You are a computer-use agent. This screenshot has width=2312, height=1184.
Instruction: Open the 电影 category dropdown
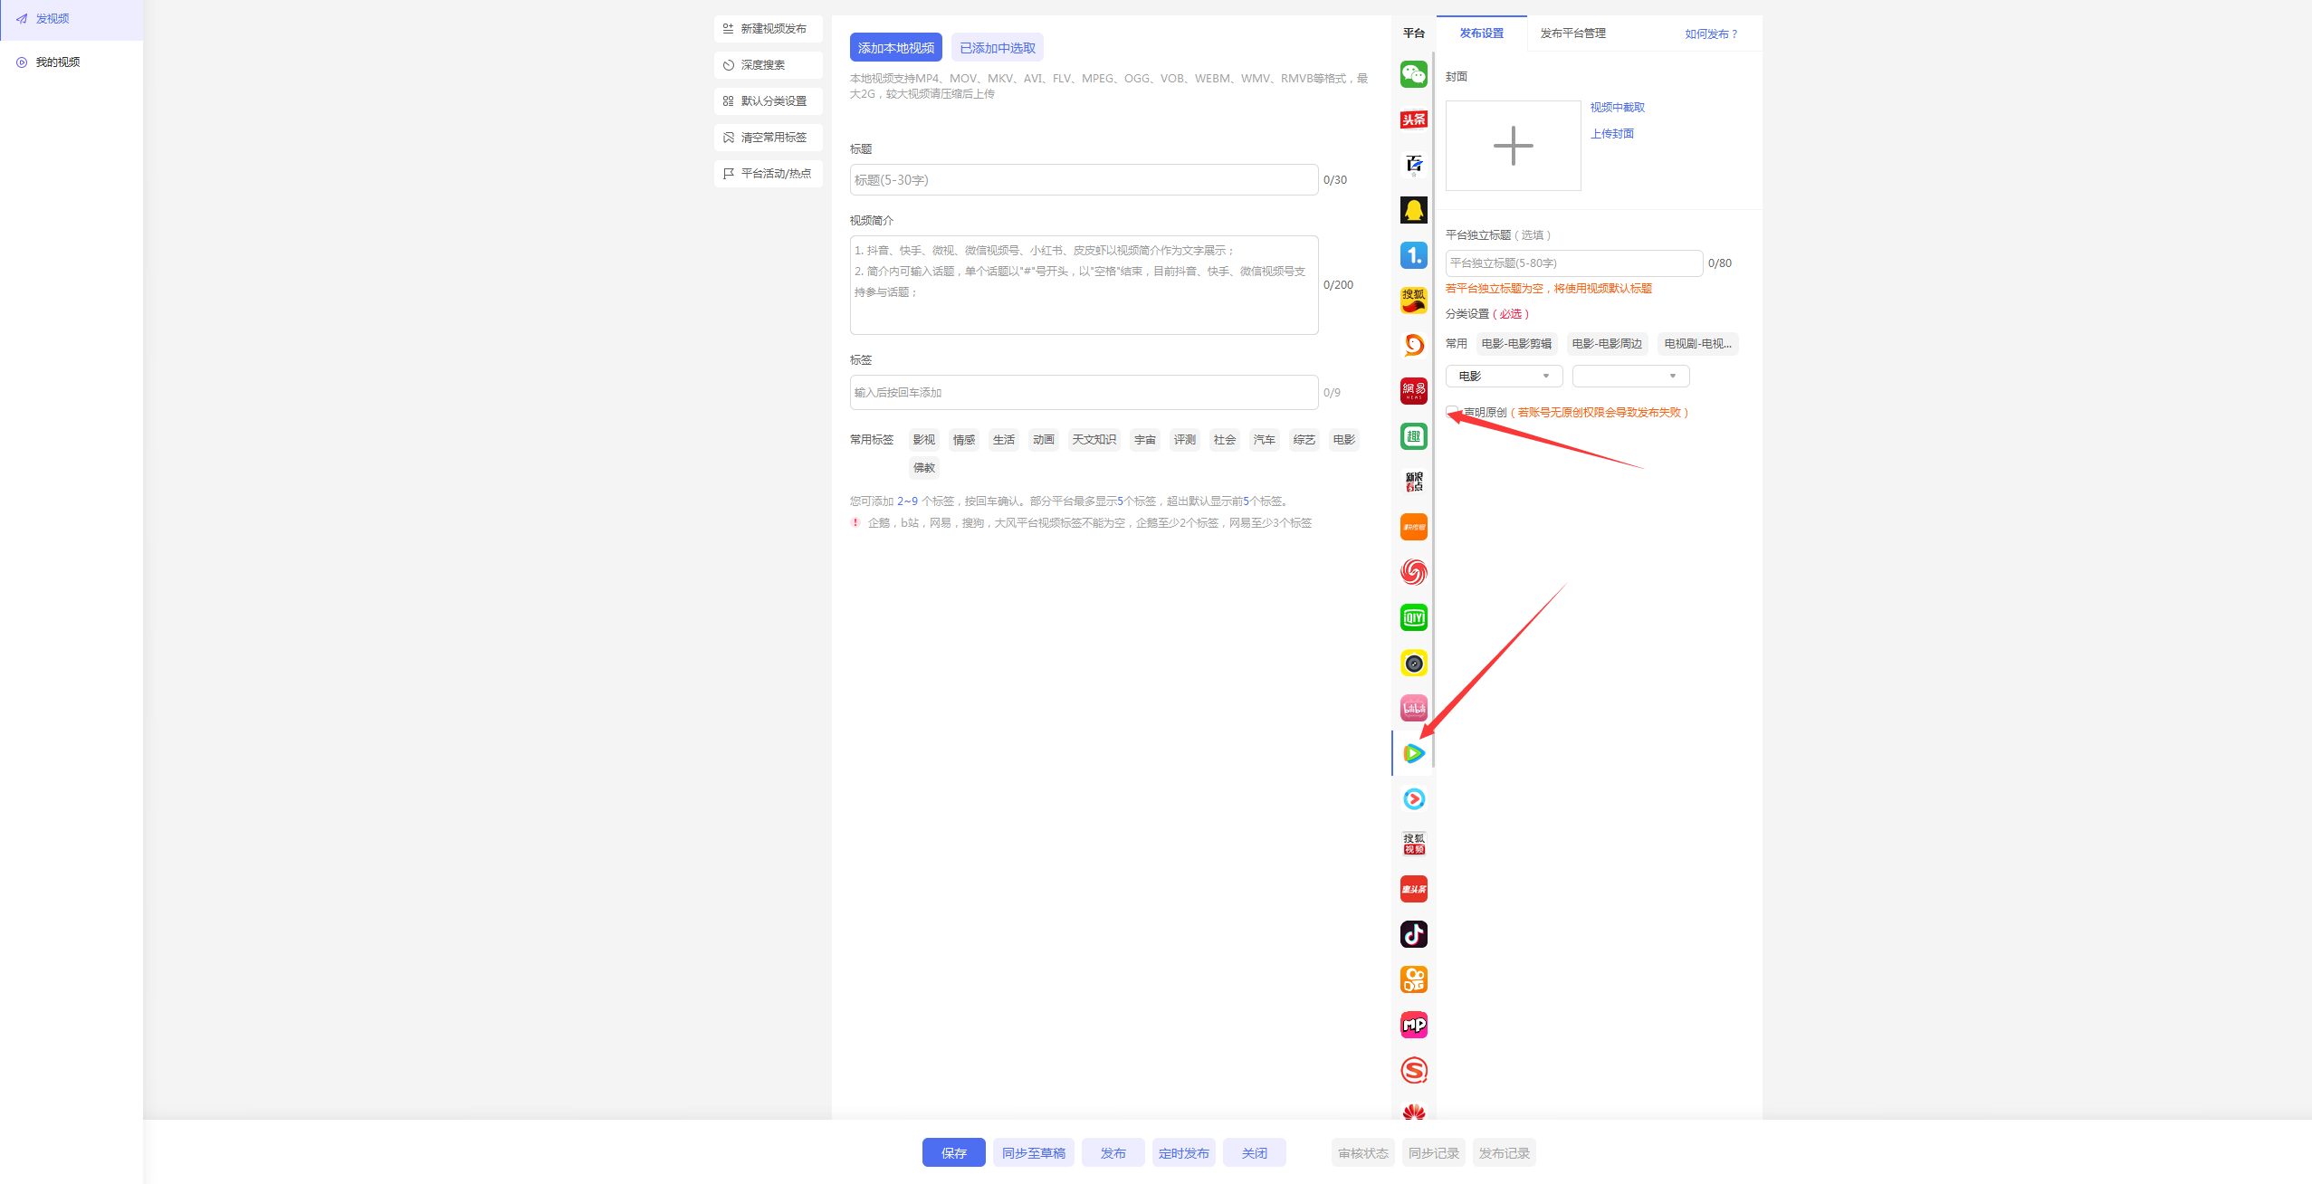tap(1504, 376)
